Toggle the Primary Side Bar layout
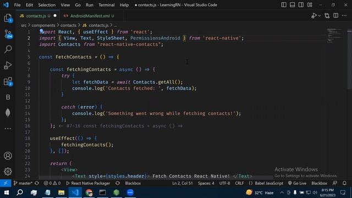This screenshot has width=352, height=198. (284, 5)
